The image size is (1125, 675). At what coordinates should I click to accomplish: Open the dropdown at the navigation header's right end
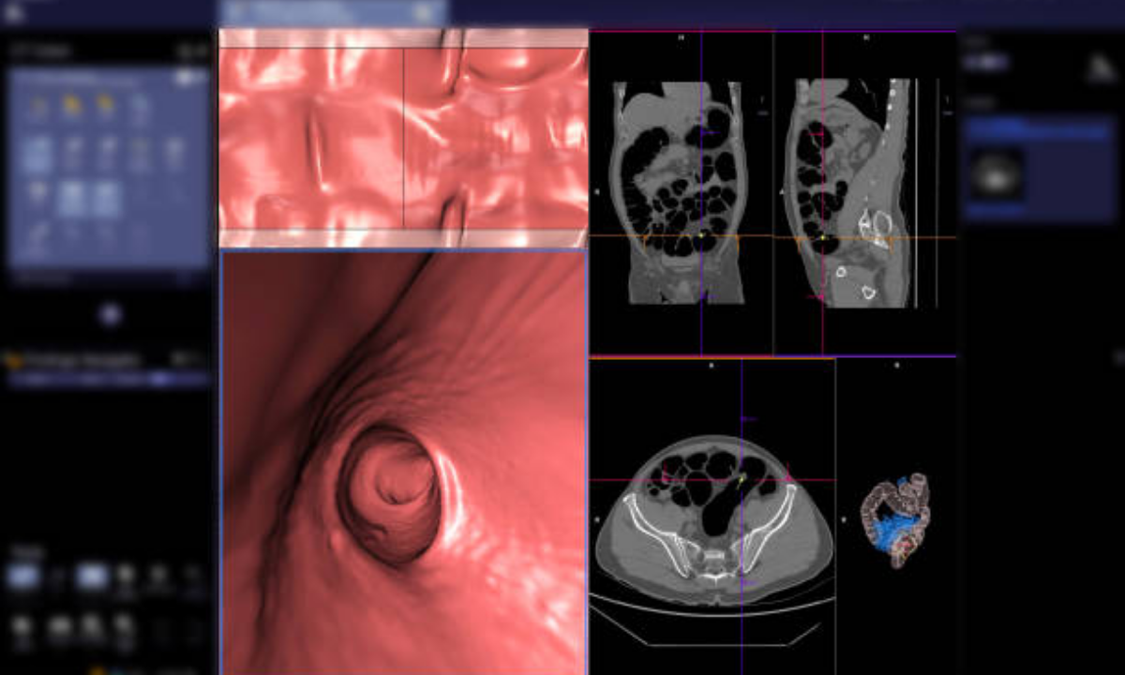click(x=187, y=359)
